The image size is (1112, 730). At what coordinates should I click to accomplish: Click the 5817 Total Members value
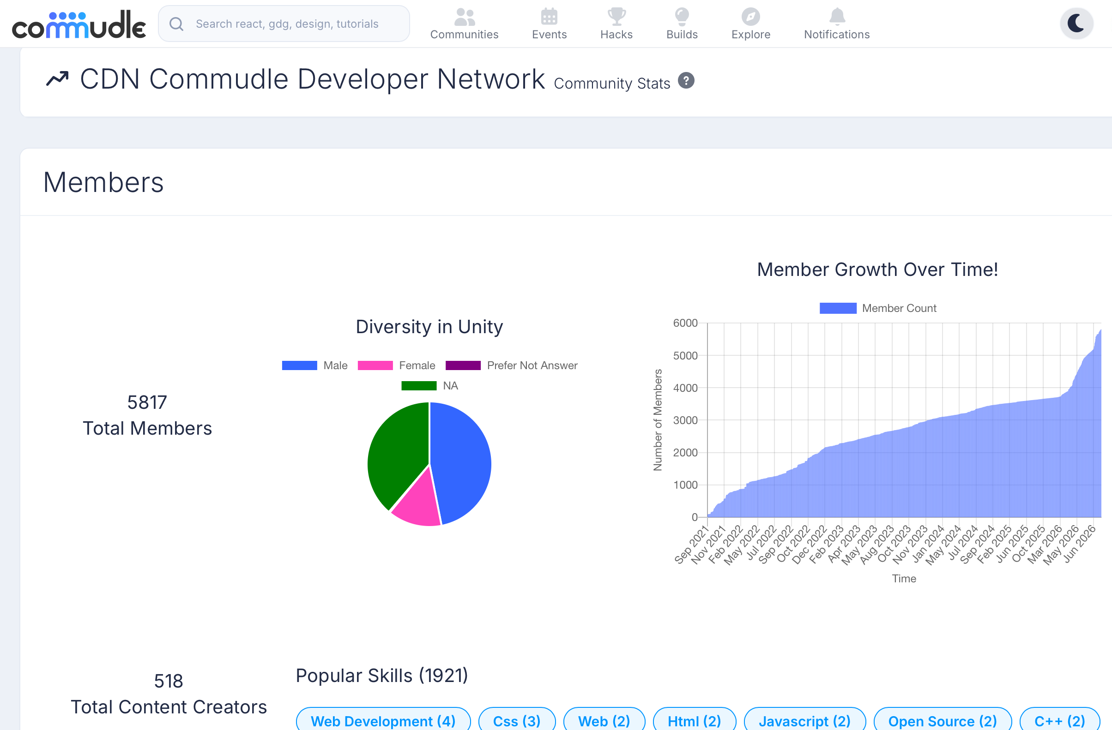click(x=147, y=402)
